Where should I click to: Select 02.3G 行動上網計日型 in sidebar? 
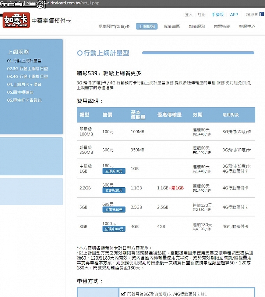click(28, 69)
